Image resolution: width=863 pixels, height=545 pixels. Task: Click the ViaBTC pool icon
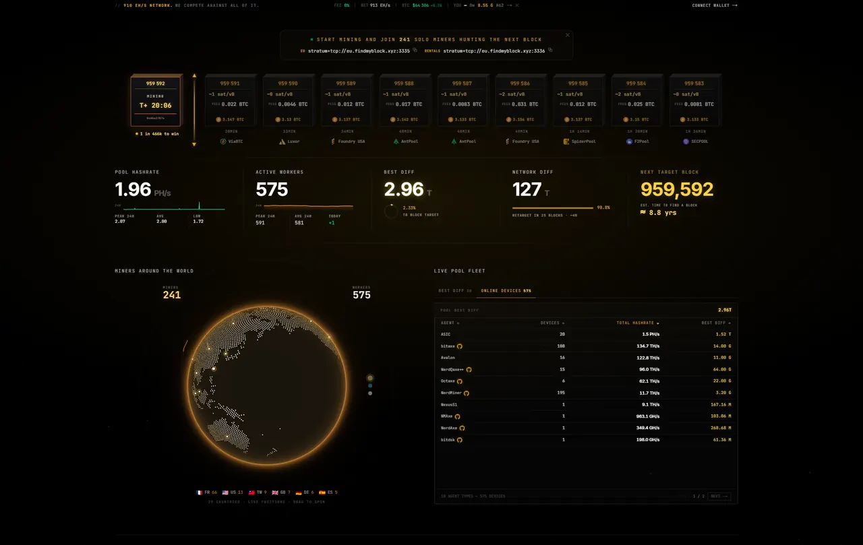click(223, 141)
